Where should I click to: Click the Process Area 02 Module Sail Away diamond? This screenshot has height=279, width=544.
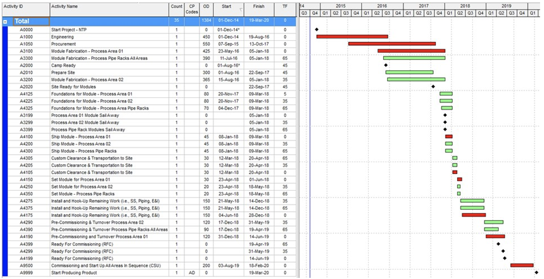(x=445, y=122)
